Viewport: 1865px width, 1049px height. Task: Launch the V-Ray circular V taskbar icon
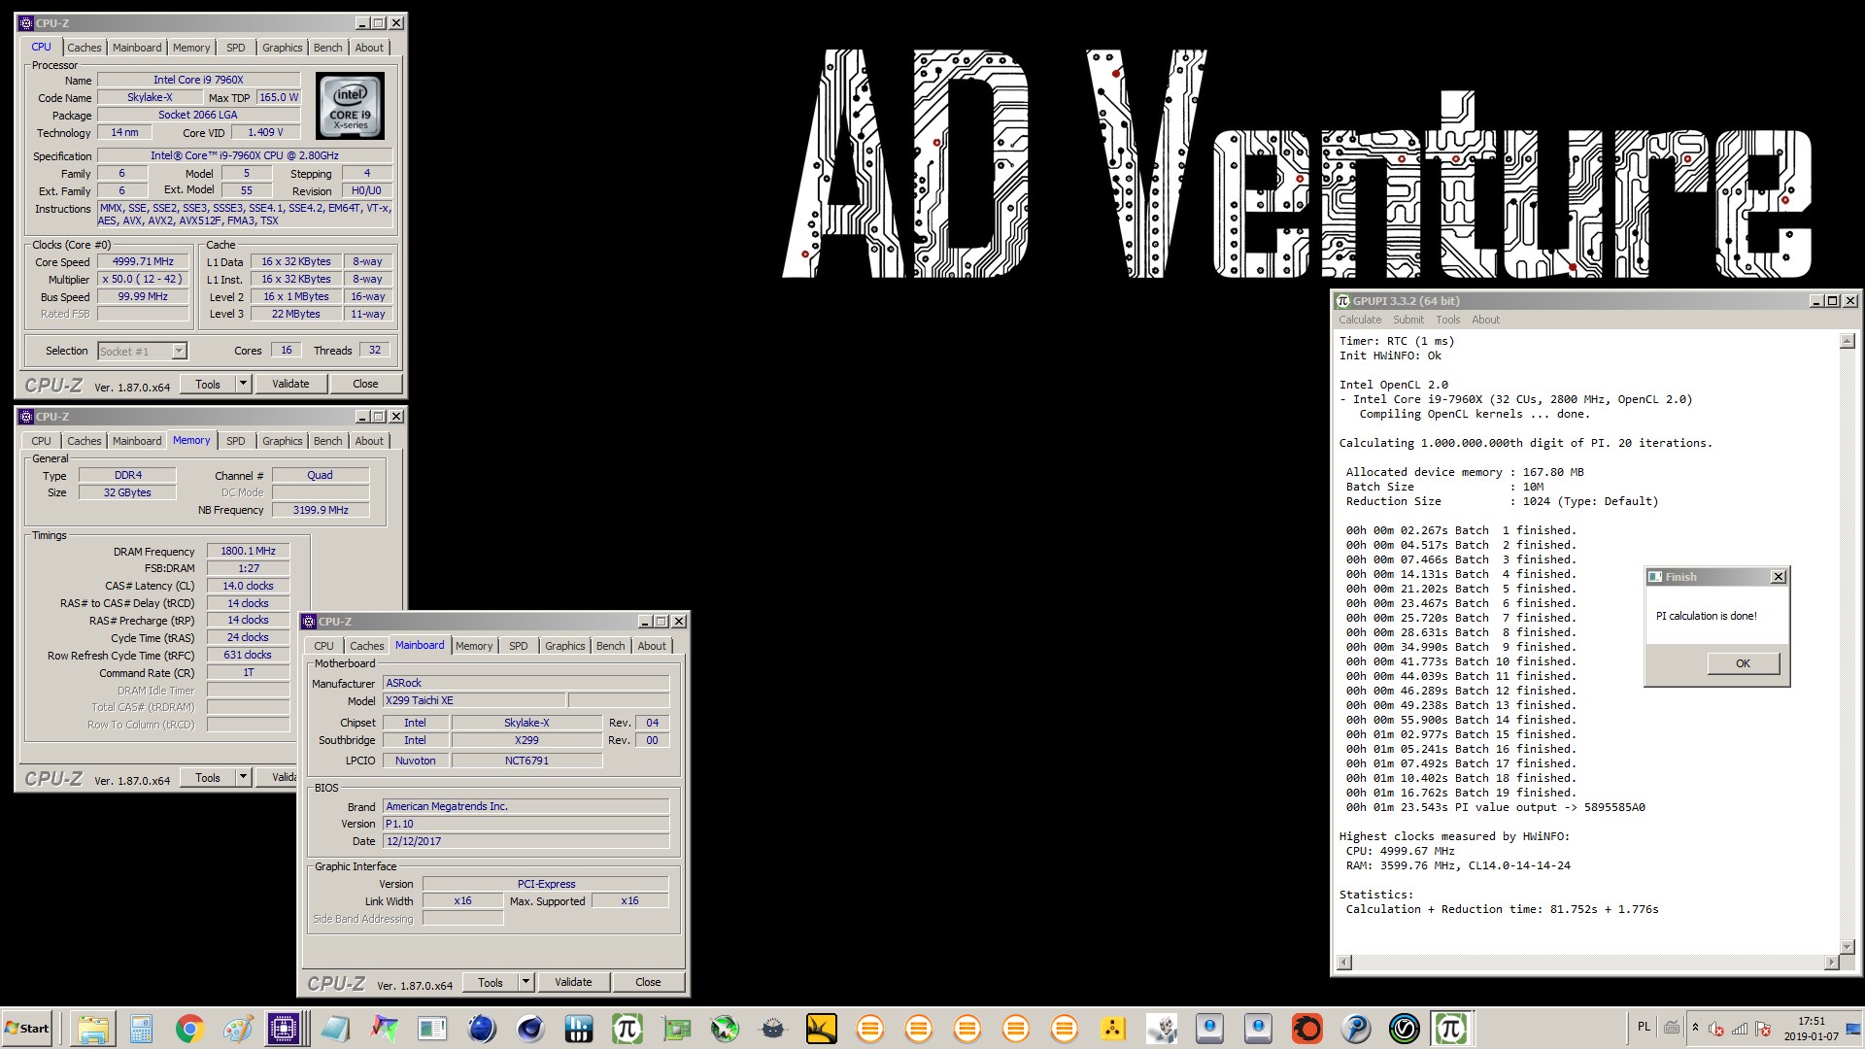[1404, 1029]
